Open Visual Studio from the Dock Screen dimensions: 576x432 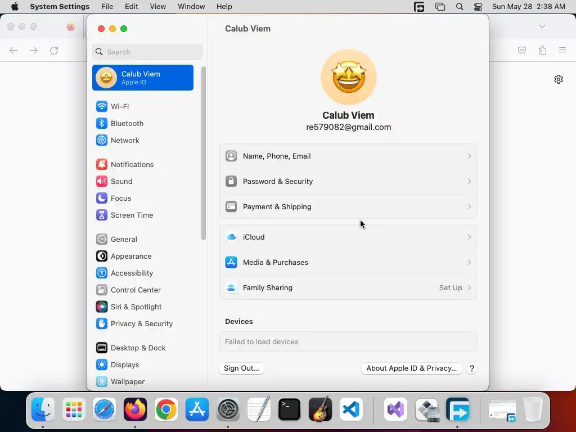395,409
